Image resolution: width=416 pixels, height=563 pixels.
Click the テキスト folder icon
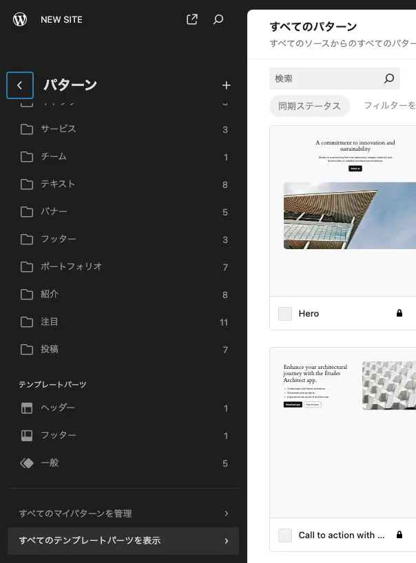coord(27,184)
